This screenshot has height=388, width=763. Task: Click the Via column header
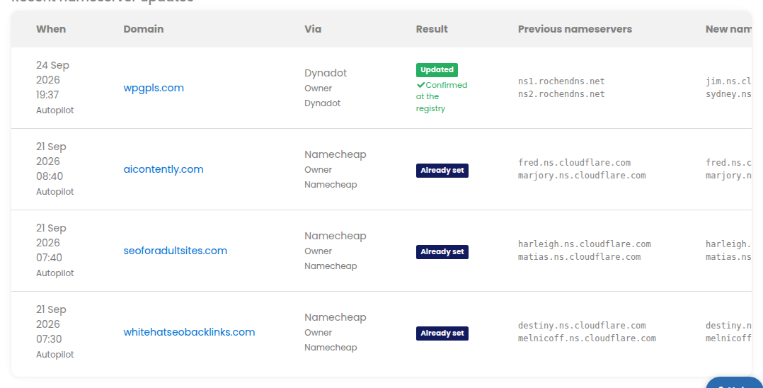click(313, 29)
